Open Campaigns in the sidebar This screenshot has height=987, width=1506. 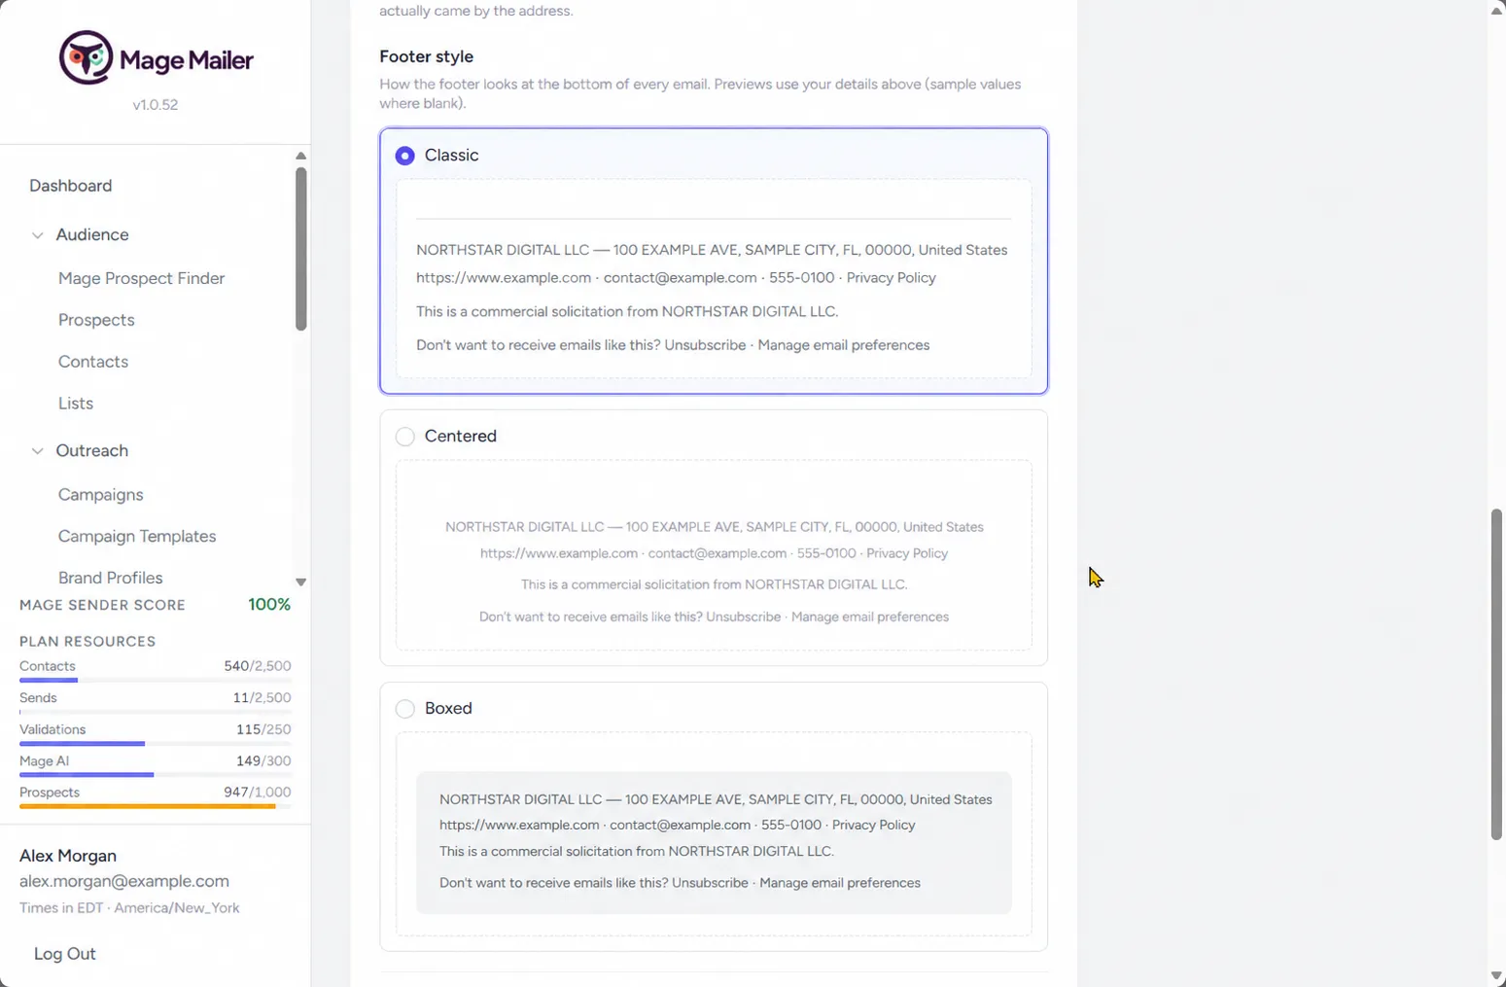(x=100, y=495)
